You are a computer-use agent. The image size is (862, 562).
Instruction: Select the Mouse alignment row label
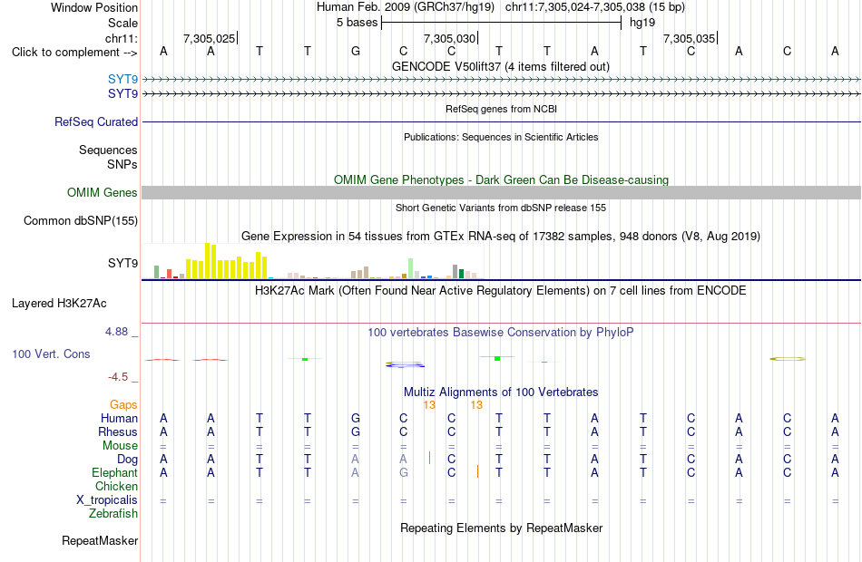coord(120,446)
